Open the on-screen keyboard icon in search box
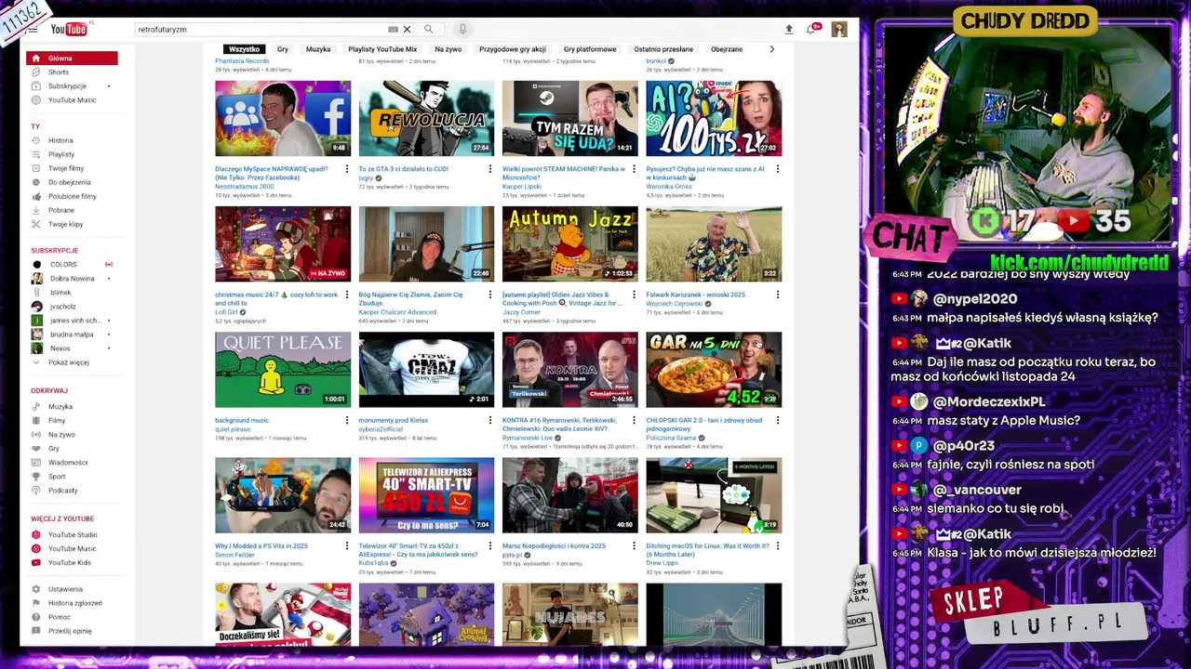Screen dimensions: 1191x669 click(393, 29)
